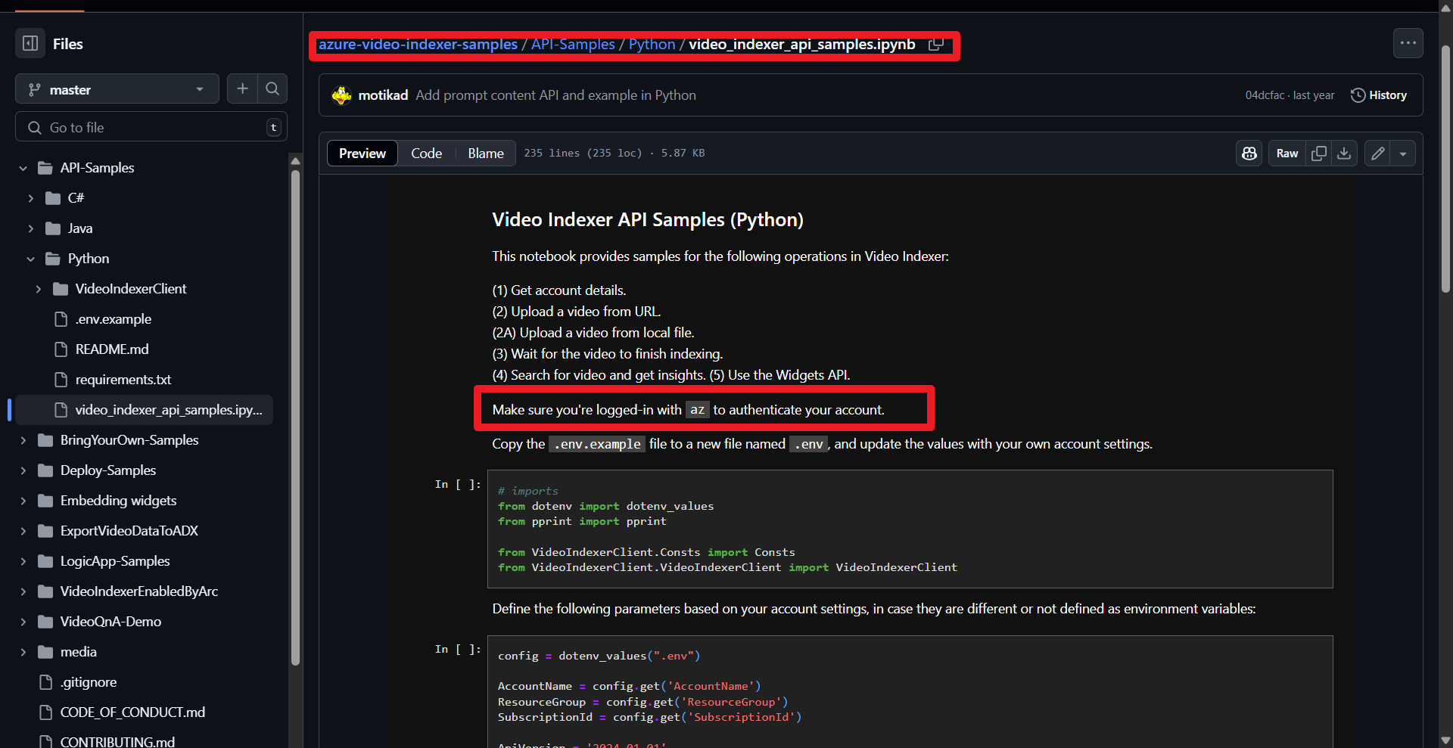
Task: Collapse the file tree side panel
Action: [x=30, y=43]
